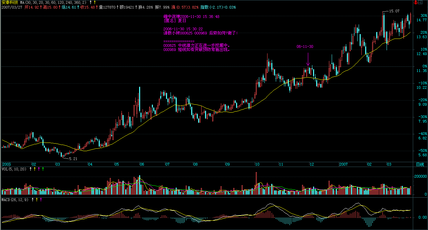Click the white arrow beside MACD(26,12,9)
The width and height of the screenshot is (428, 230).
pos(33,200)
